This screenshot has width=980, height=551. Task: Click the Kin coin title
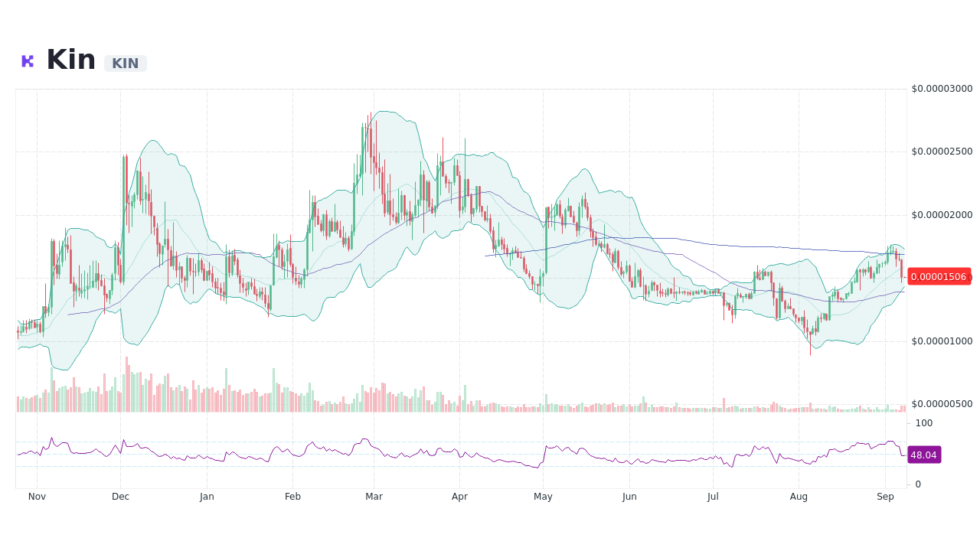click(70, 60)
